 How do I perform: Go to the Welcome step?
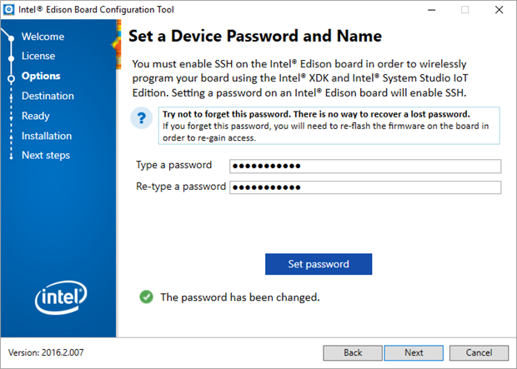tap(43, 37)
